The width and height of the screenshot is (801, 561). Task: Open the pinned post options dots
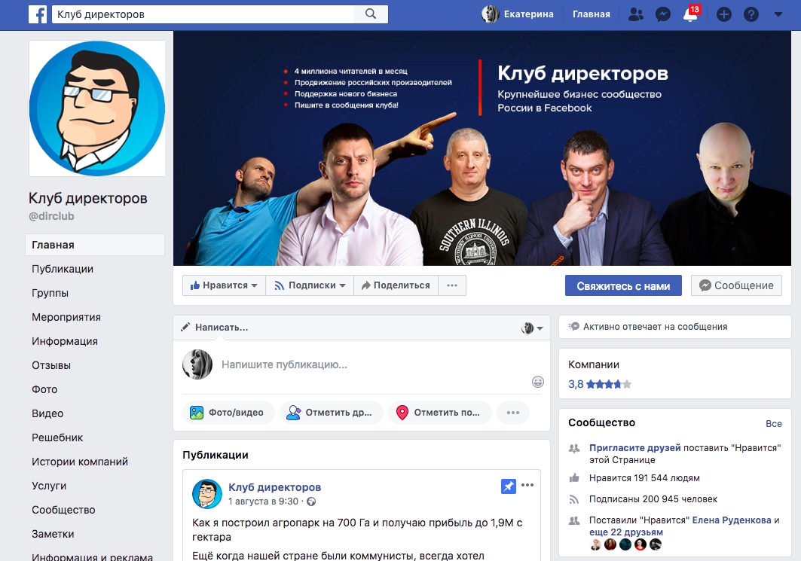527,485
